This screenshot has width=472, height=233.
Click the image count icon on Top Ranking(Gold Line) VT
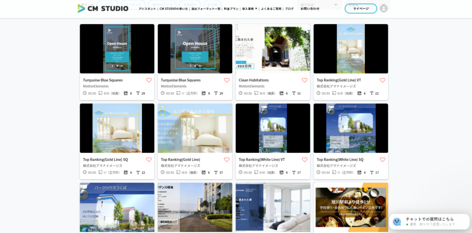pos(359,93)
